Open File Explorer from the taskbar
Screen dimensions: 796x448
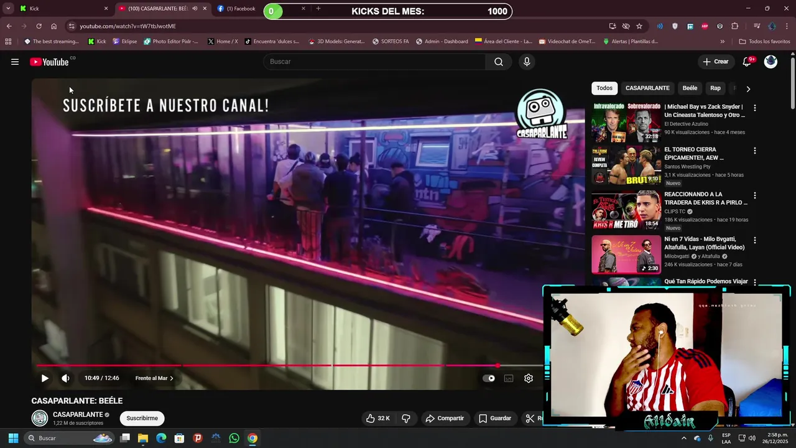point(143,438)
